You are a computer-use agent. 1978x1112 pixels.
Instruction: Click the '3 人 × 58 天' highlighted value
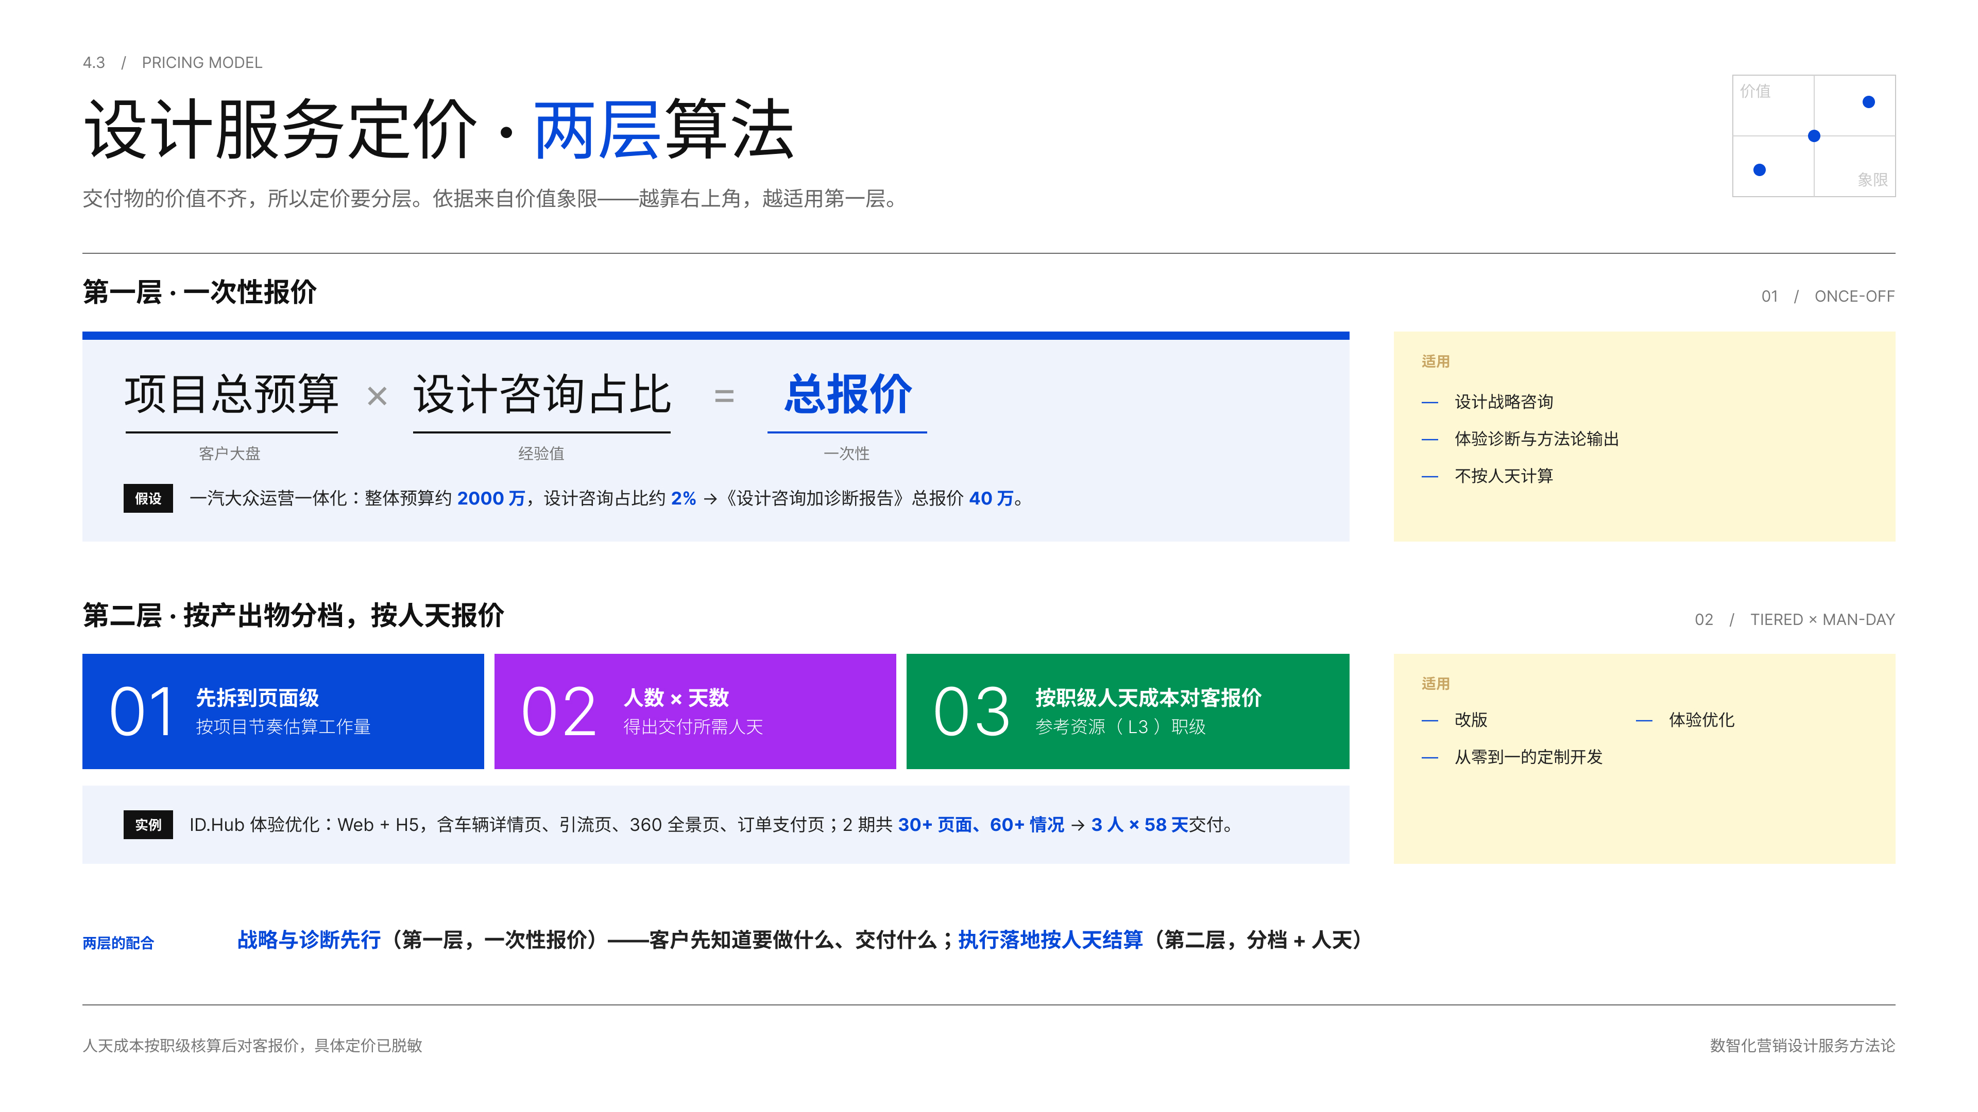pos(1139,825)
